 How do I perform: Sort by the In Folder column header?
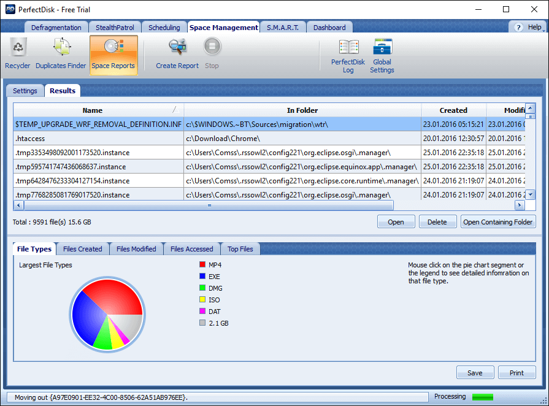(x=302, y=110)
